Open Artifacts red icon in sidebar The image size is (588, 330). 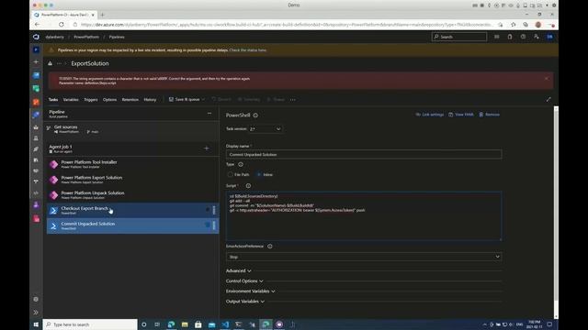click(36, 218)
